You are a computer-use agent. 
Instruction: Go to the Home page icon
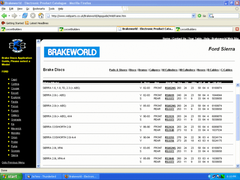(41, 16)
